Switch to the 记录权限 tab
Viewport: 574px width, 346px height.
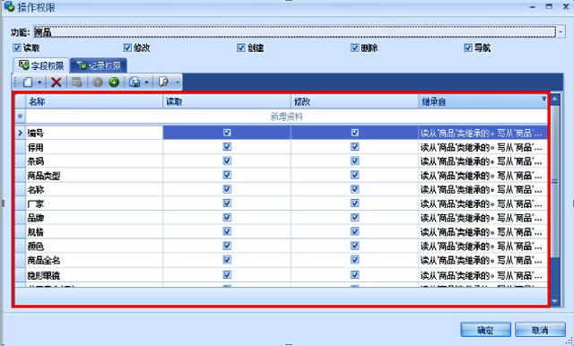[x=99, y=65]
